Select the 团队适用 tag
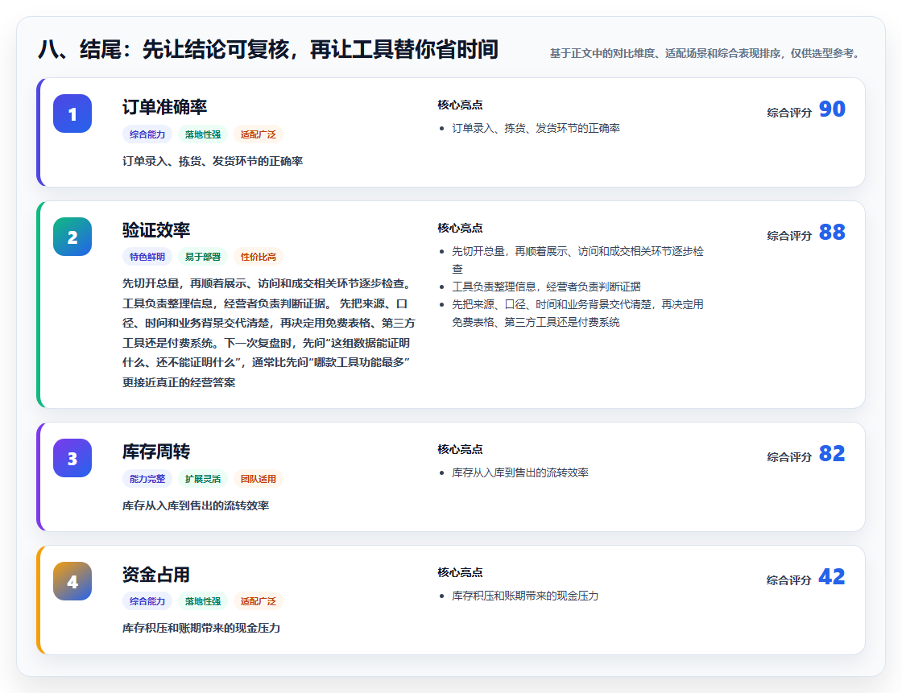902x693 pixels. (259, 478)
